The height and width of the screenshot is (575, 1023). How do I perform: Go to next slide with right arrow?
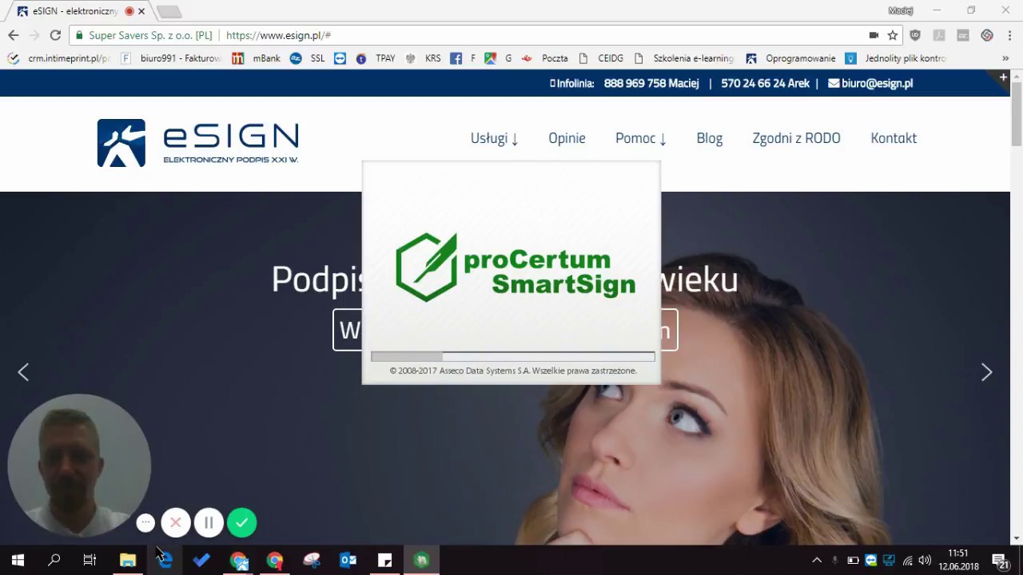[986, 372]
